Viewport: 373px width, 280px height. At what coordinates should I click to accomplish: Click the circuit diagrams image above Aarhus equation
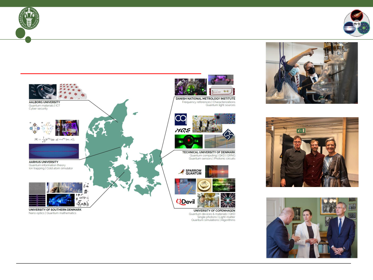(41, 128)
